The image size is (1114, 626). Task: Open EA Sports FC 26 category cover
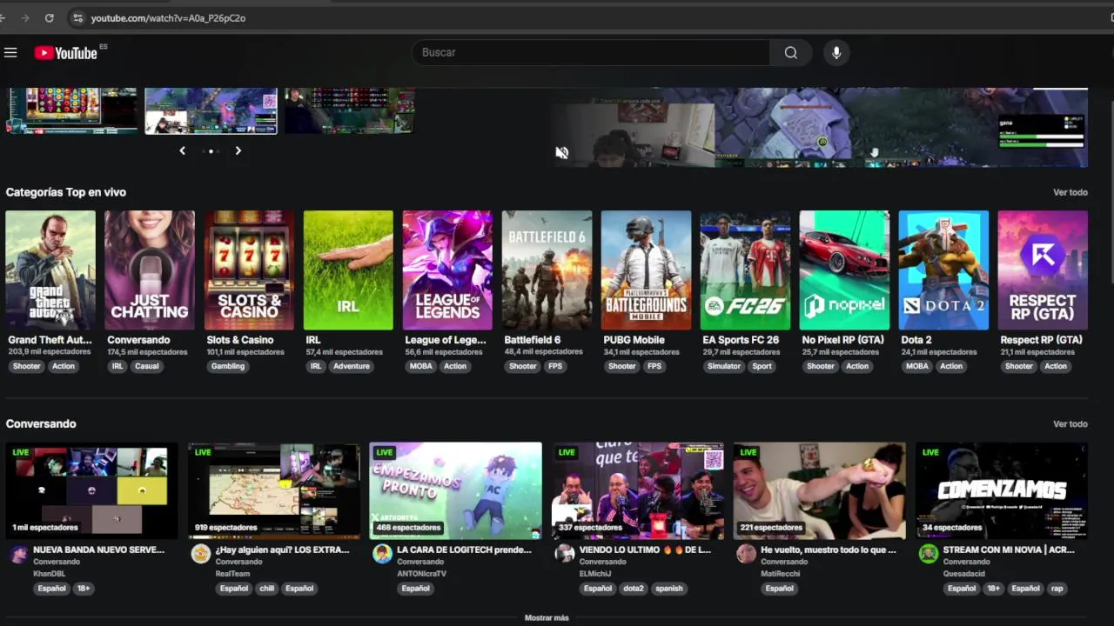[745, 270]
